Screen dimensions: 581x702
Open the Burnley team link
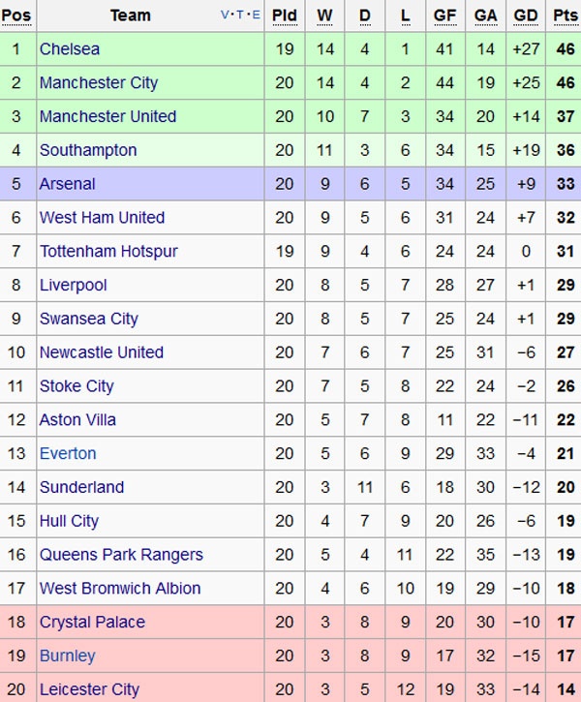click(68, 656)
